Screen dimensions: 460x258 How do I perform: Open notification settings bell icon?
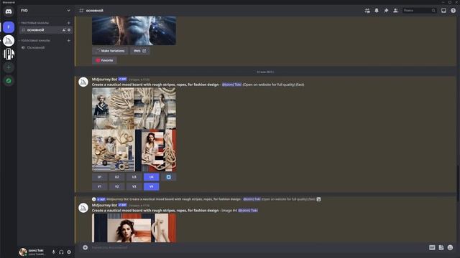tap(377, 11)
